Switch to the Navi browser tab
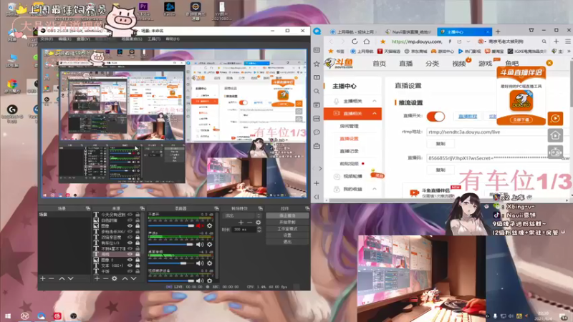Image resolution: width=573 pixels, height=322 pixels. coord(408,31)
